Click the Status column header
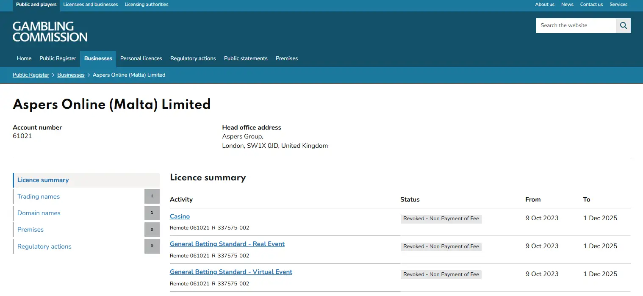This screenshot has width=643, height=296. [410, 199]
